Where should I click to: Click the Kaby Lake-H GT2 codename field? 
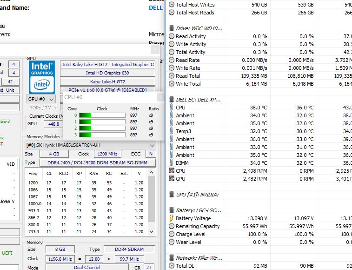tap(107, 81)
